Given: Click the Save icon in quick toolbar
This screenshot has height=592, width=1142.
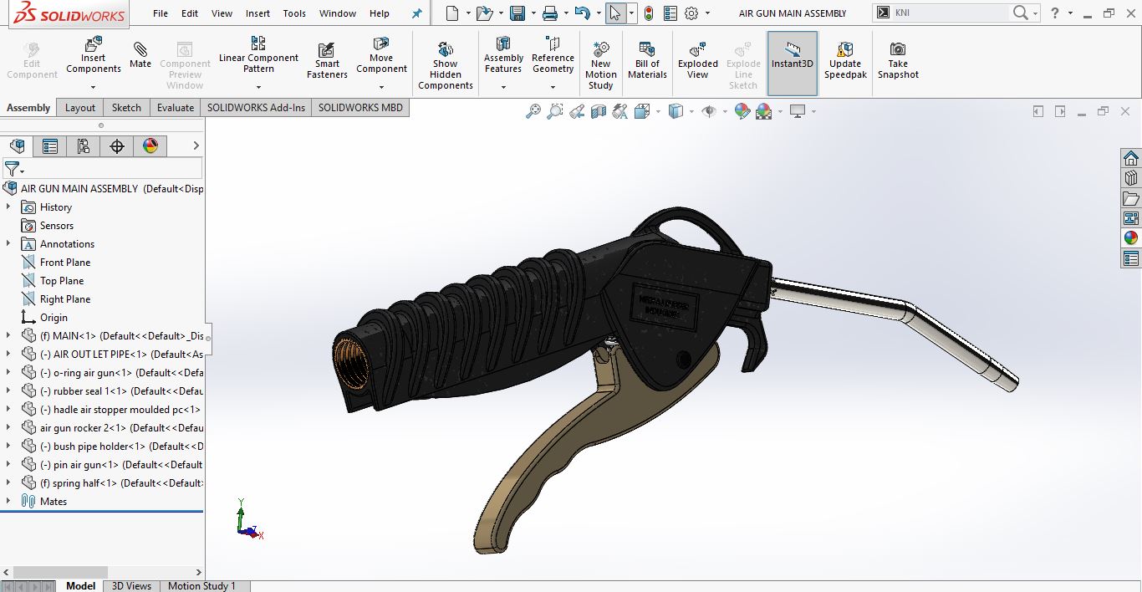Looking at the screenshot, I should pyautogui.click(x=517, y=13).
